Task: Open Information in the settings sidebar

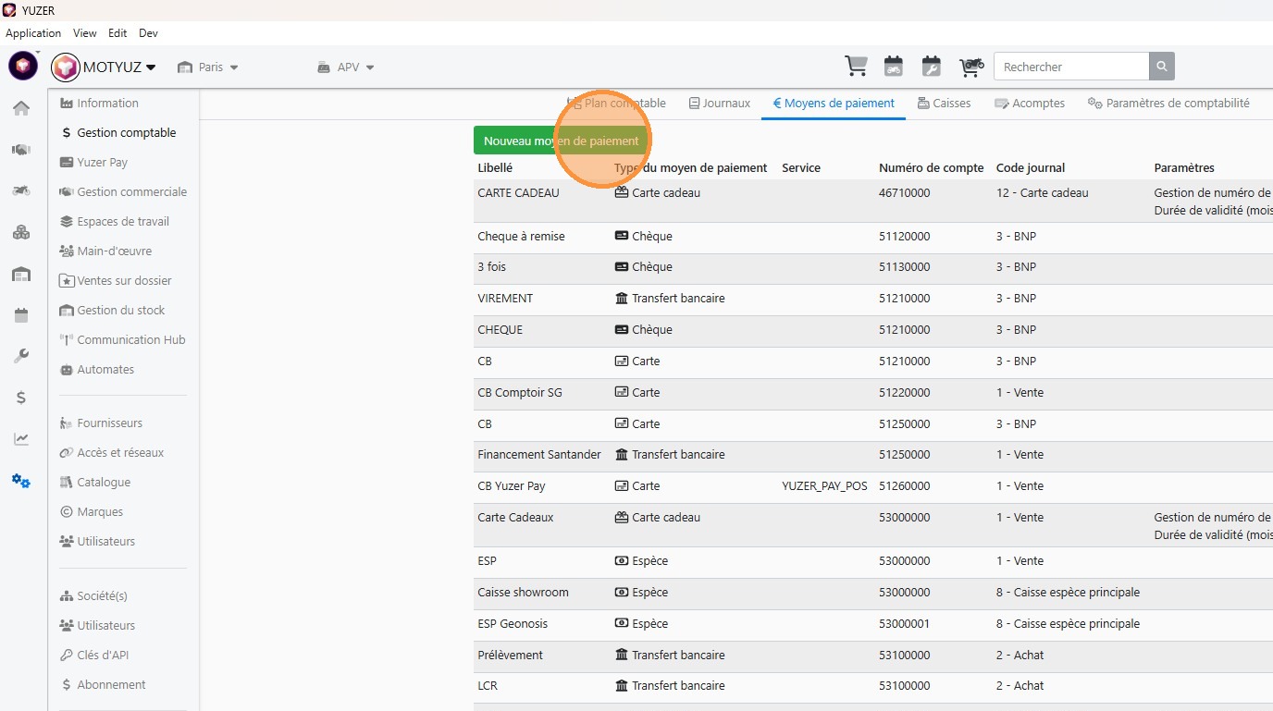Action: 99,104
